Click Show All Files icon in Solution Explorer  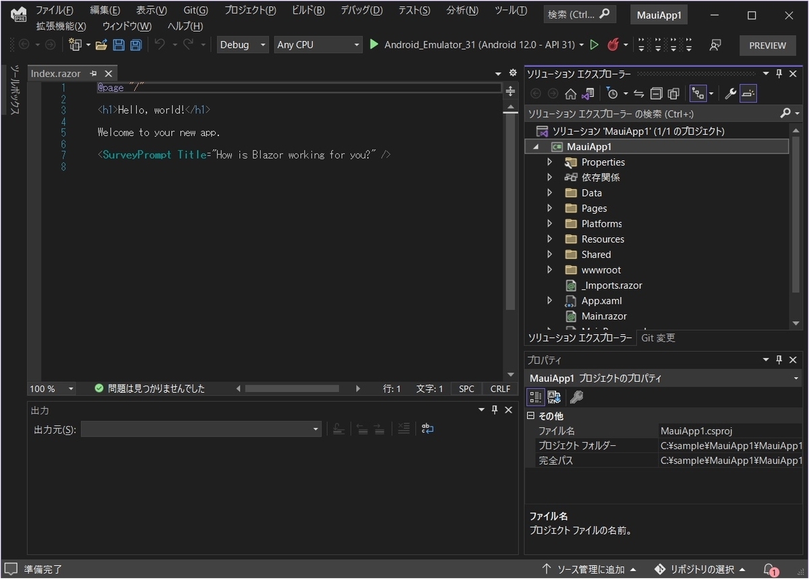coord(673,94)
